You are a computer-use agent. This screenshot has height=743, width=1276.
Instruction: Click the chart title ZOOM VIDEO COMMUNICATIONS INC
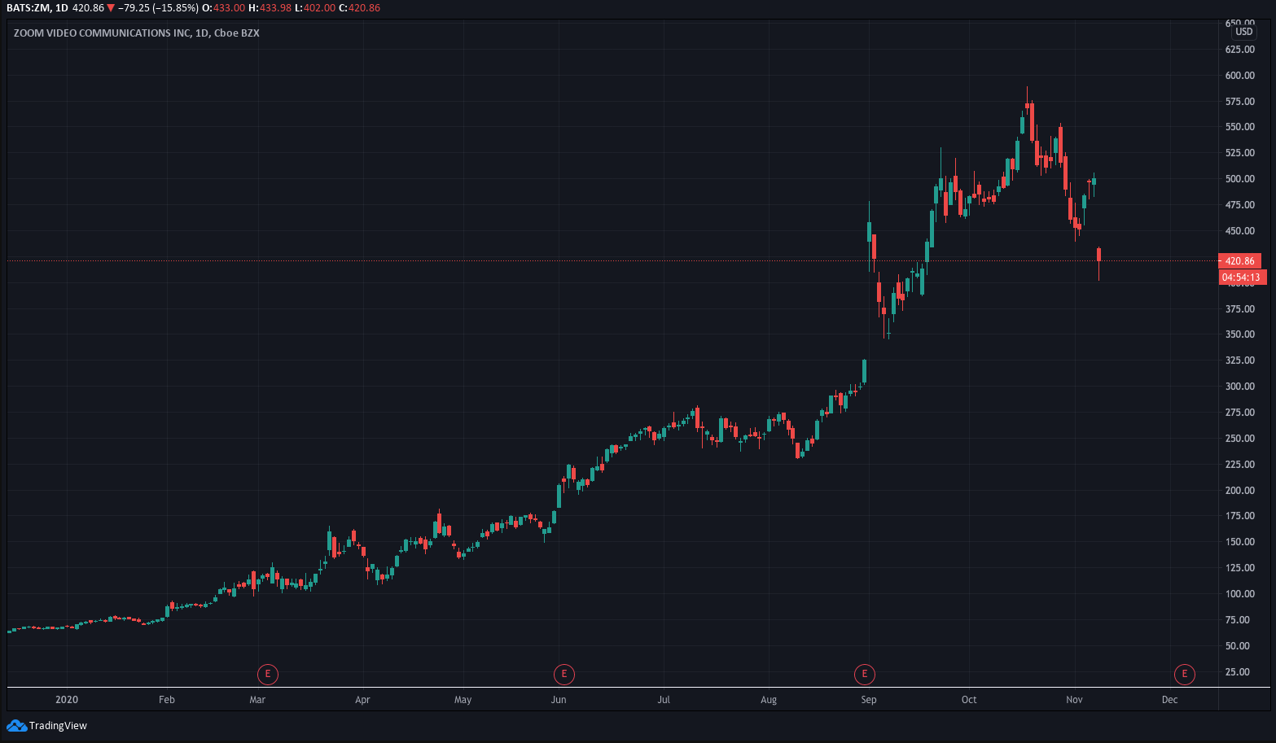(x=103, y=33)
